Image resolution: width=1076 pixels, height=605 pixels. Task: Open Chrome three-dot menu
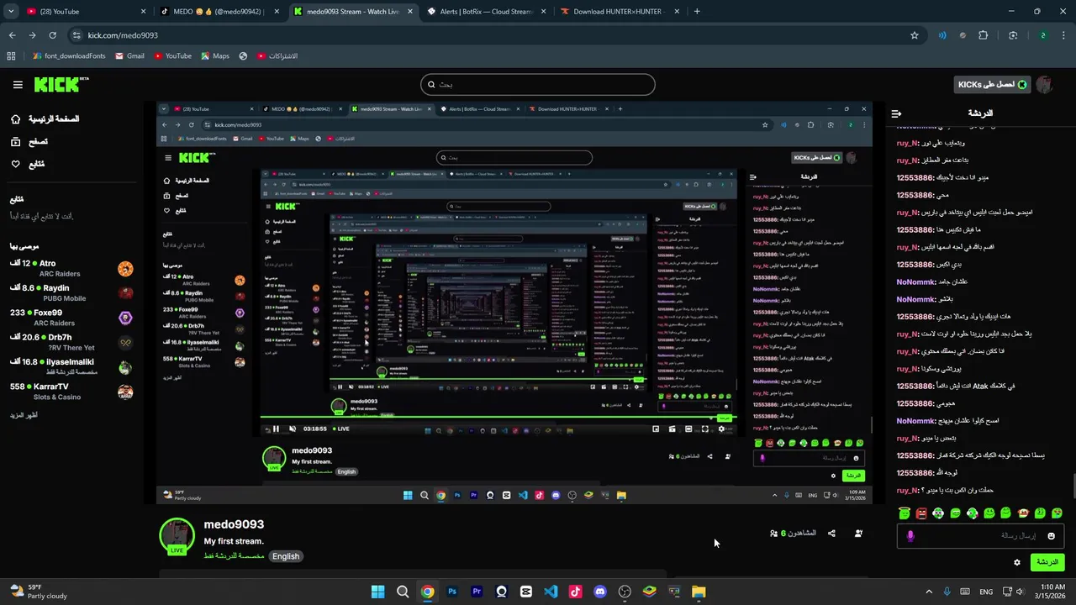click(x=1063, y=35)
